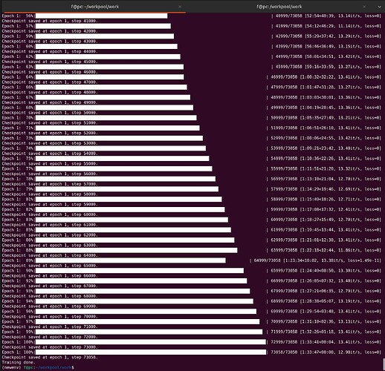Click the white progress bar on the 69999/73058 row
The image size is (385, 371).
pos(146,312)
